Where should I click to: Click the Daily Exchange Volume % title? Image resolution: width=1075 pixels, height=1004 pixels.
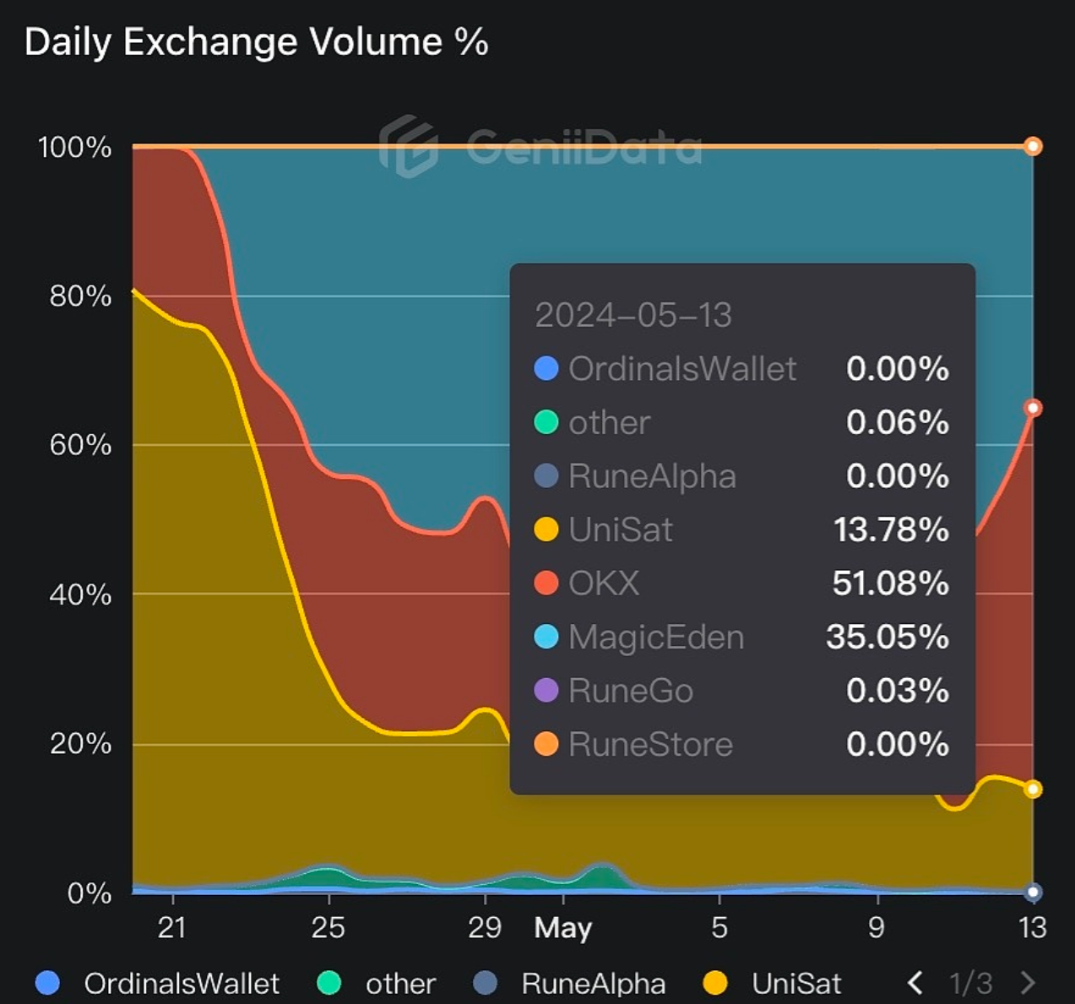click(x=256, y=42)
